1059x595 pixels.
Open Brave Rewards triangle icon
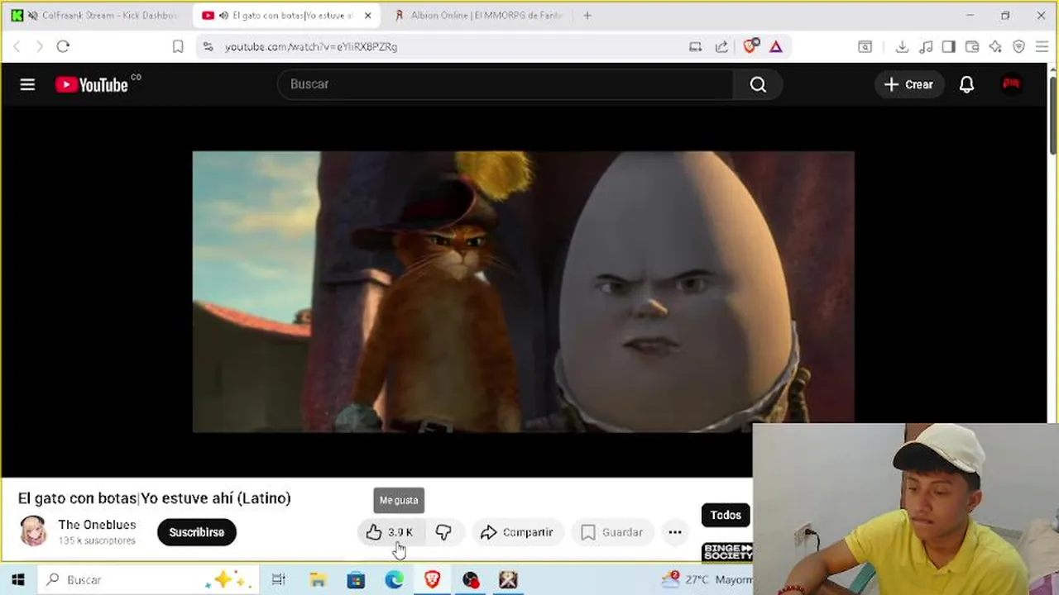(776, 47)
